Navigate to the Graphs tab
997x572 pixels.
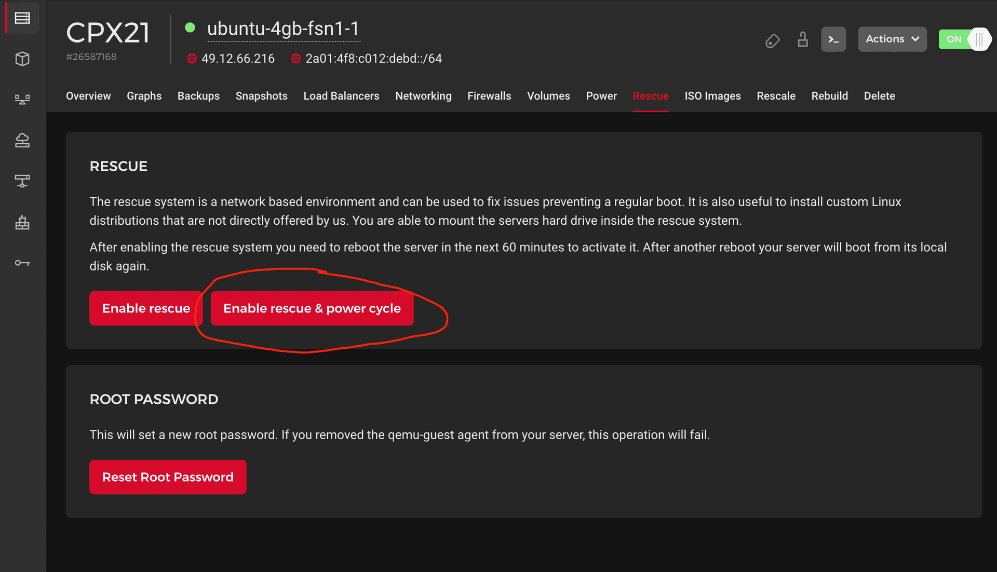point(144,96)
